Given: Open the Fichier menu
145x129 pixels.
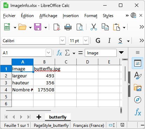Looking at the screenshot, I should tap(9, 16).
